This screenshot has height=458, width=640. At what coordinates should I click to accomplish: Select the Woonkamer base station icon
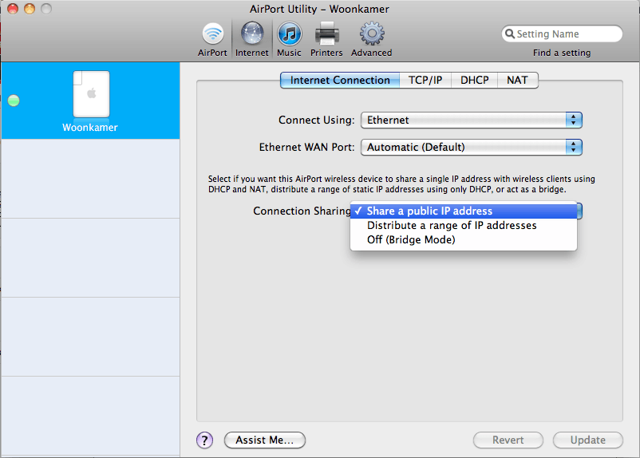coord(91,94)
